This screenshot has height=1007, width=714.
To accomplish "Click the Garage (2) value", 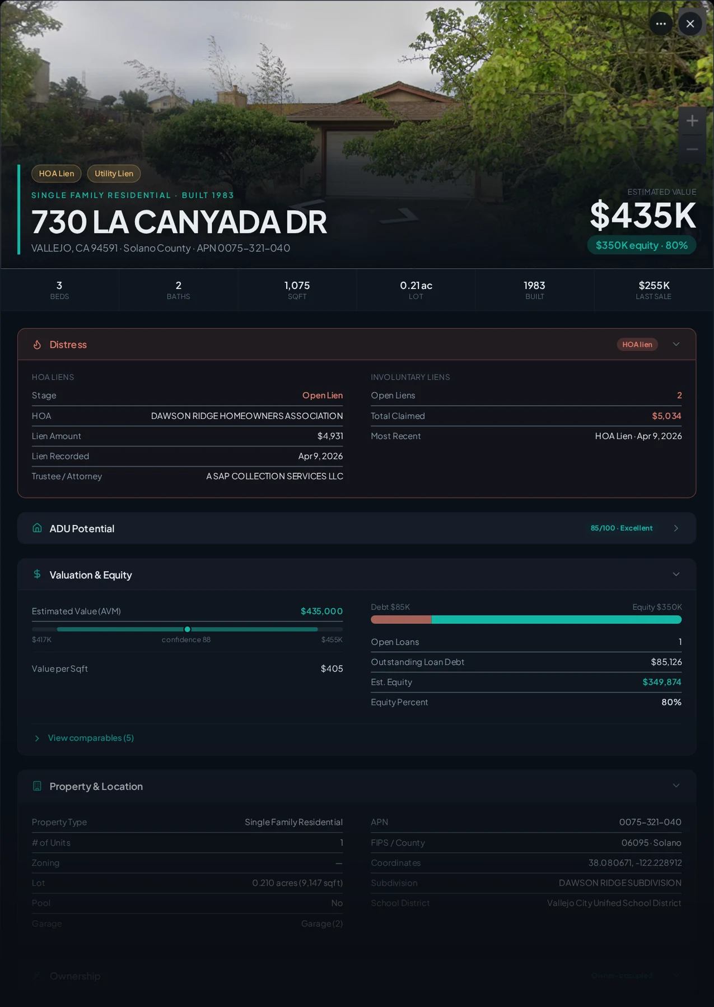I will tap(322, 924).
